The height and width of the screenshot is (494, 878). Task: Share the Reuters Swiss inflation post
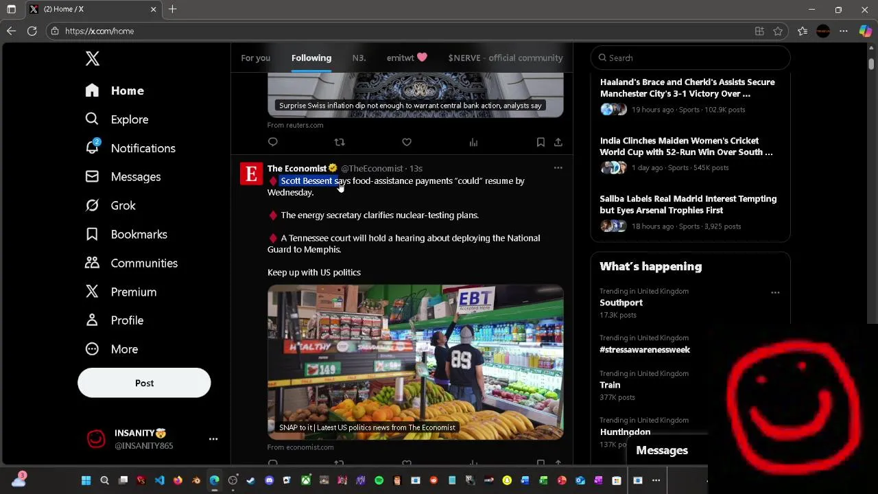coord(558,142)
